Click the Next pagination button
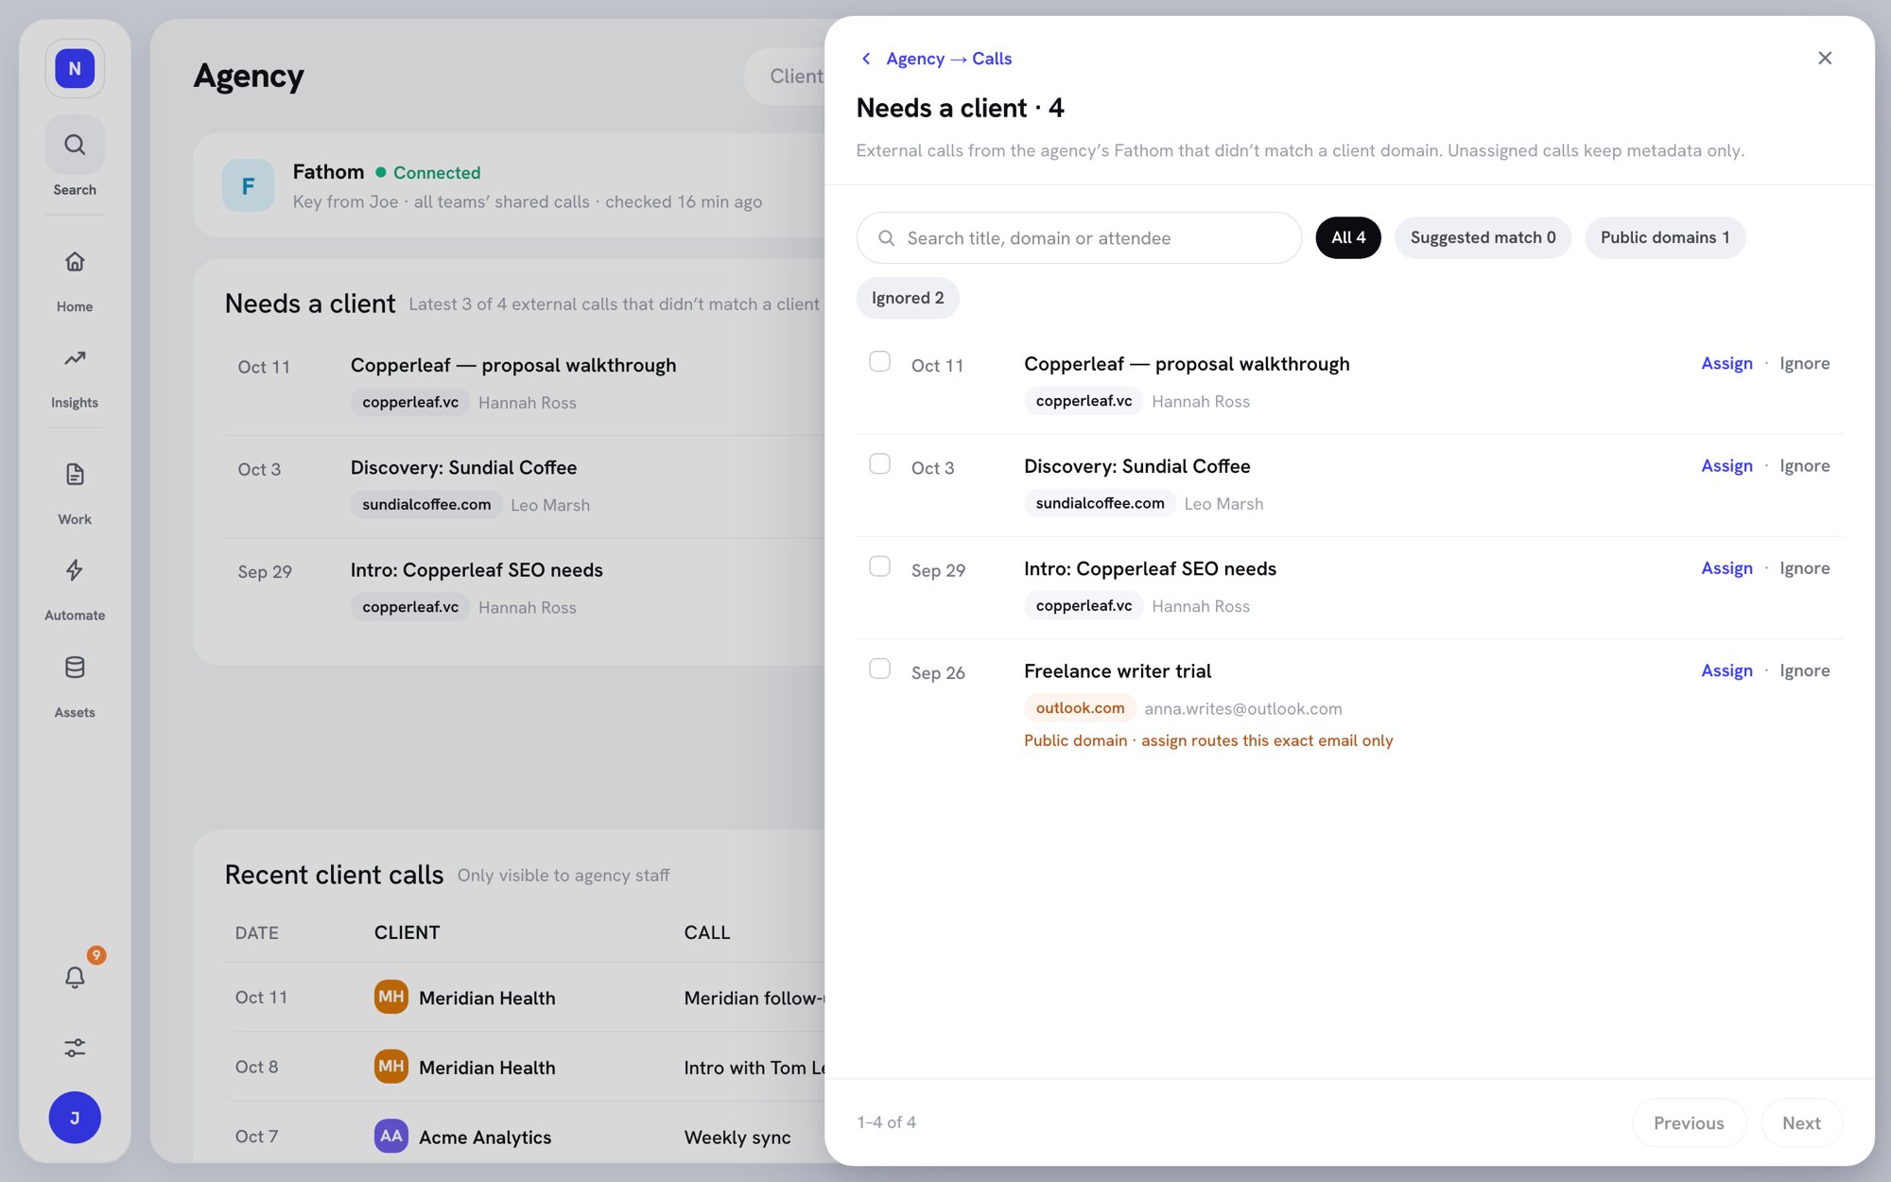 tap(1801, 1122)
